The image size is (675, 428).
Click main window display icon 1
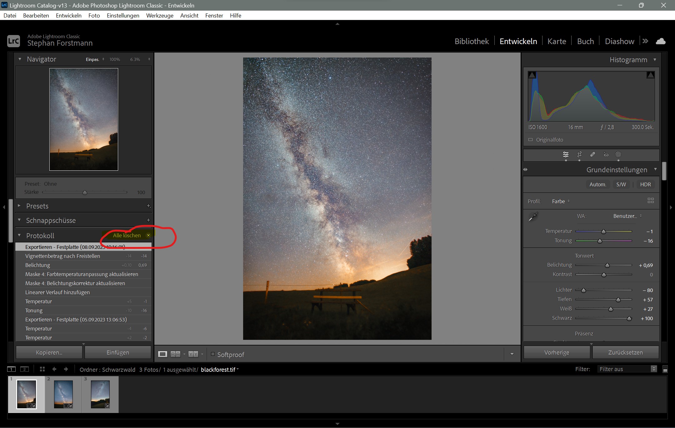12,369
